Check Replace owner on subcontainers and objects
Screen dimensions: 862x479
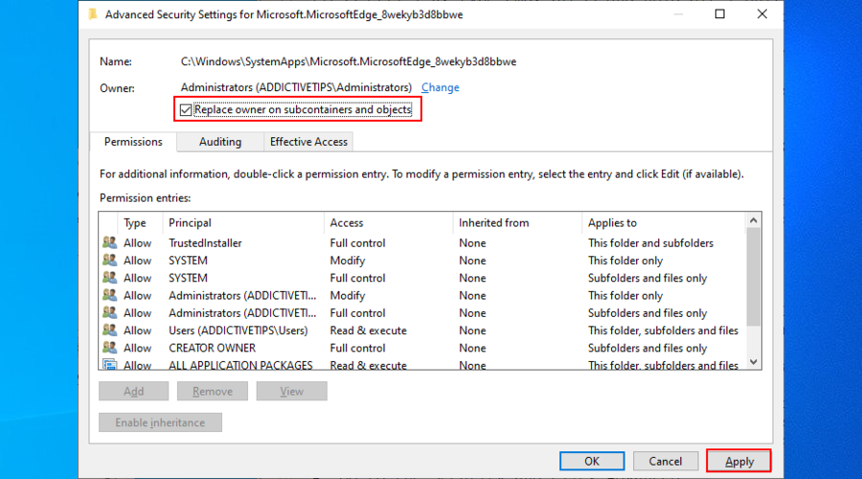tap(186, 110)
